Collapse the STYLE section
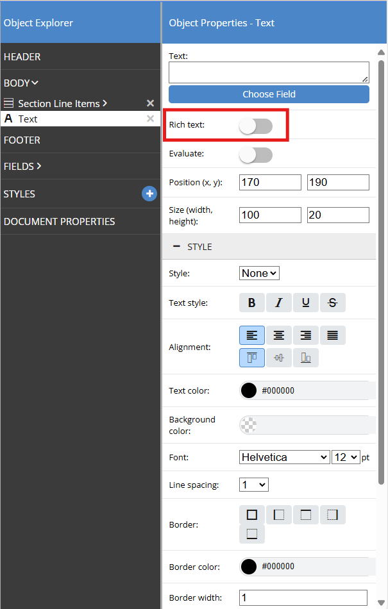Screen dimensions: 388x609 tap(177, 246)
